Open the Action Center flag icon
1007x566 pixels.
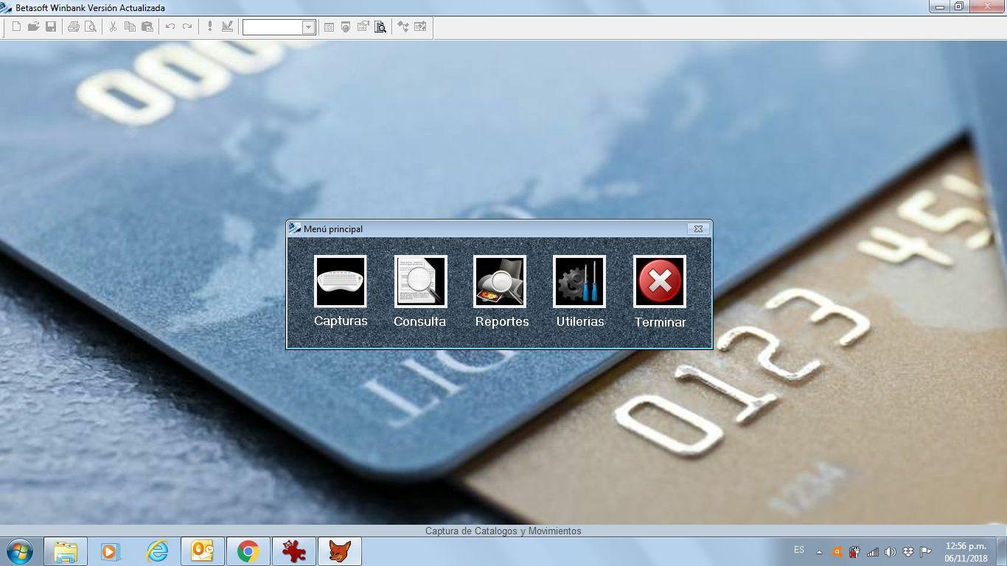(x=926, y=551)
